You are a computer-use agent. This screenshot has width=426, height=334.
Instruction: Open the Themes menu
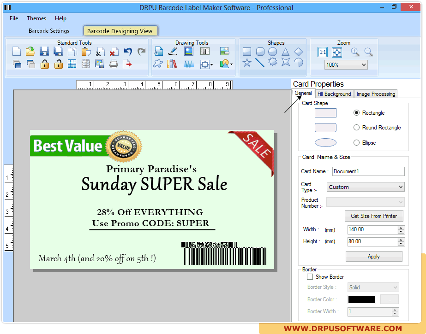coord(36,18)
